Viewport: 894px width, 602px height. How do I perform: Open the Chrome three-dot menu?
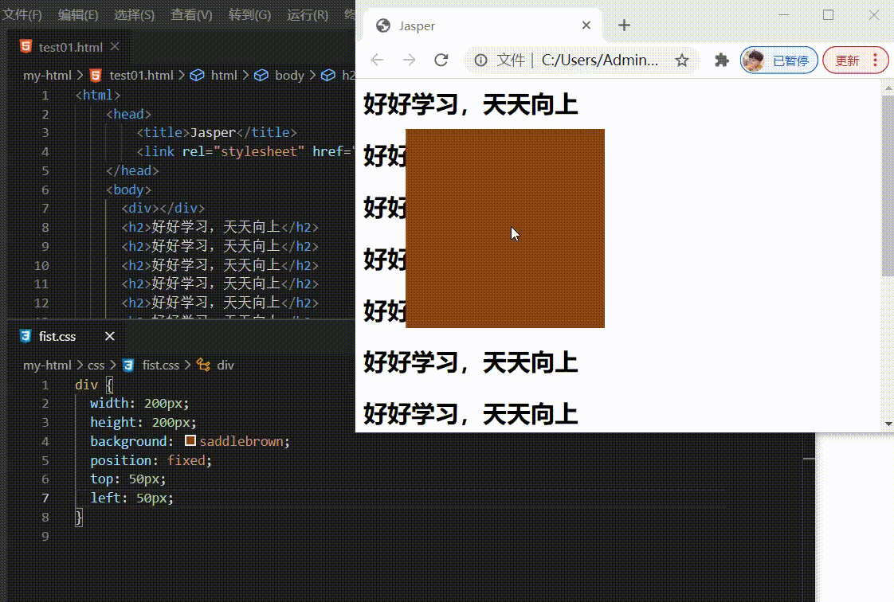(875, 60)
